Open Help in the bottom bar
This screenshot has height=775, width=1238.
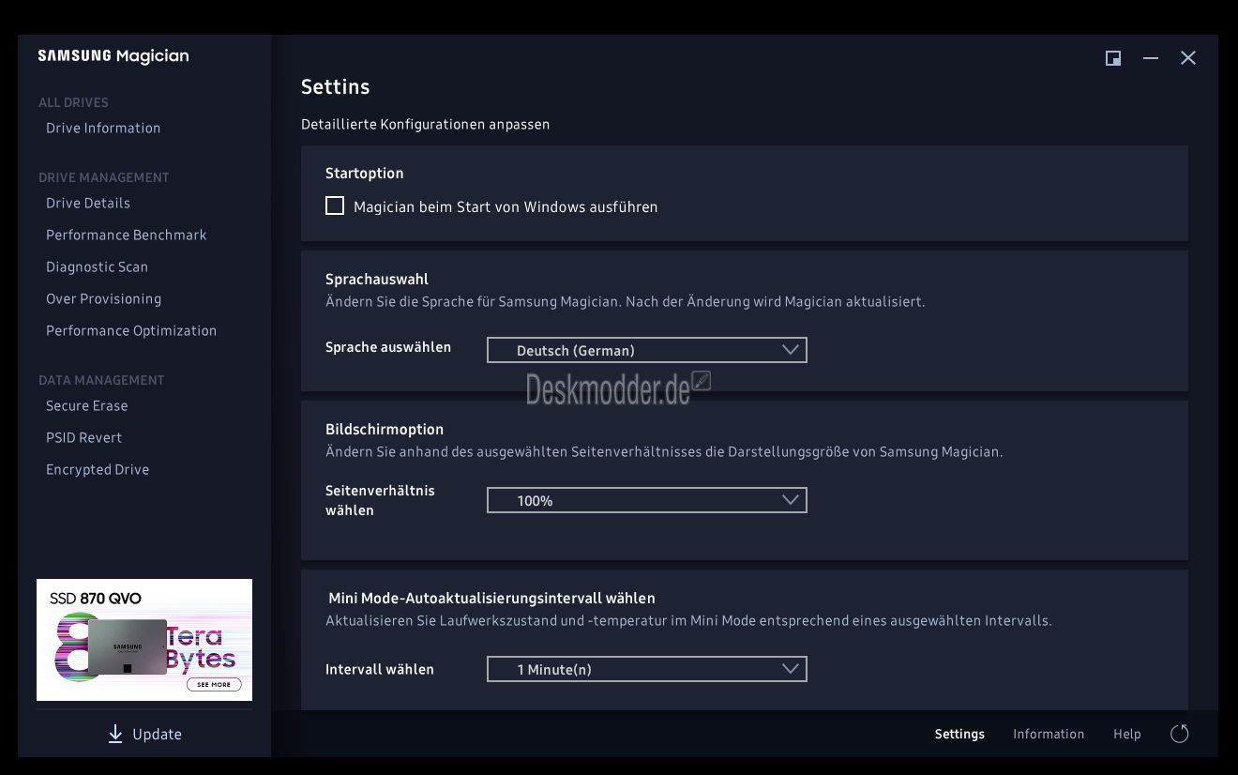1127,734
